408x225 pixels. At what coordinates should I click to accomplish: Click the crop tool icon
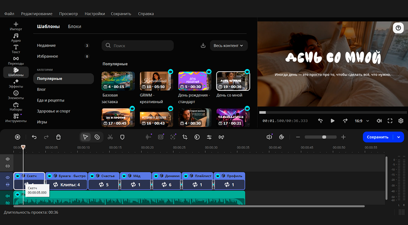(x=185, y=137)
